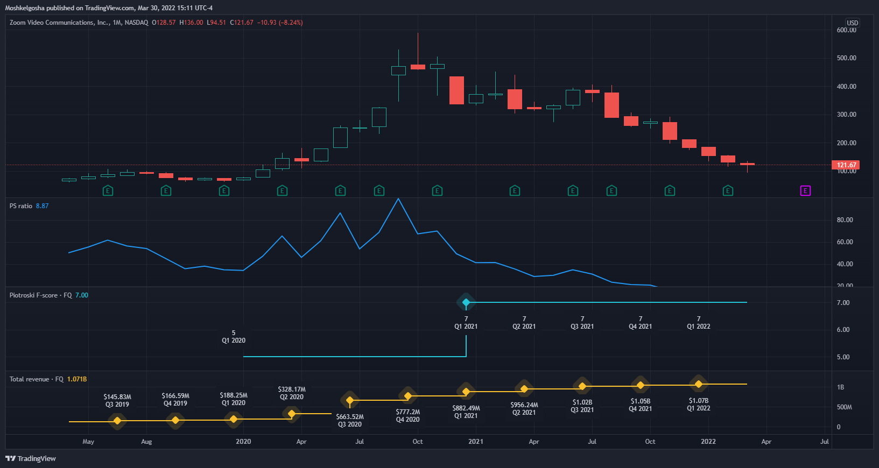Click the Piotroski F-score · FQ indicator label

point(40,295)
